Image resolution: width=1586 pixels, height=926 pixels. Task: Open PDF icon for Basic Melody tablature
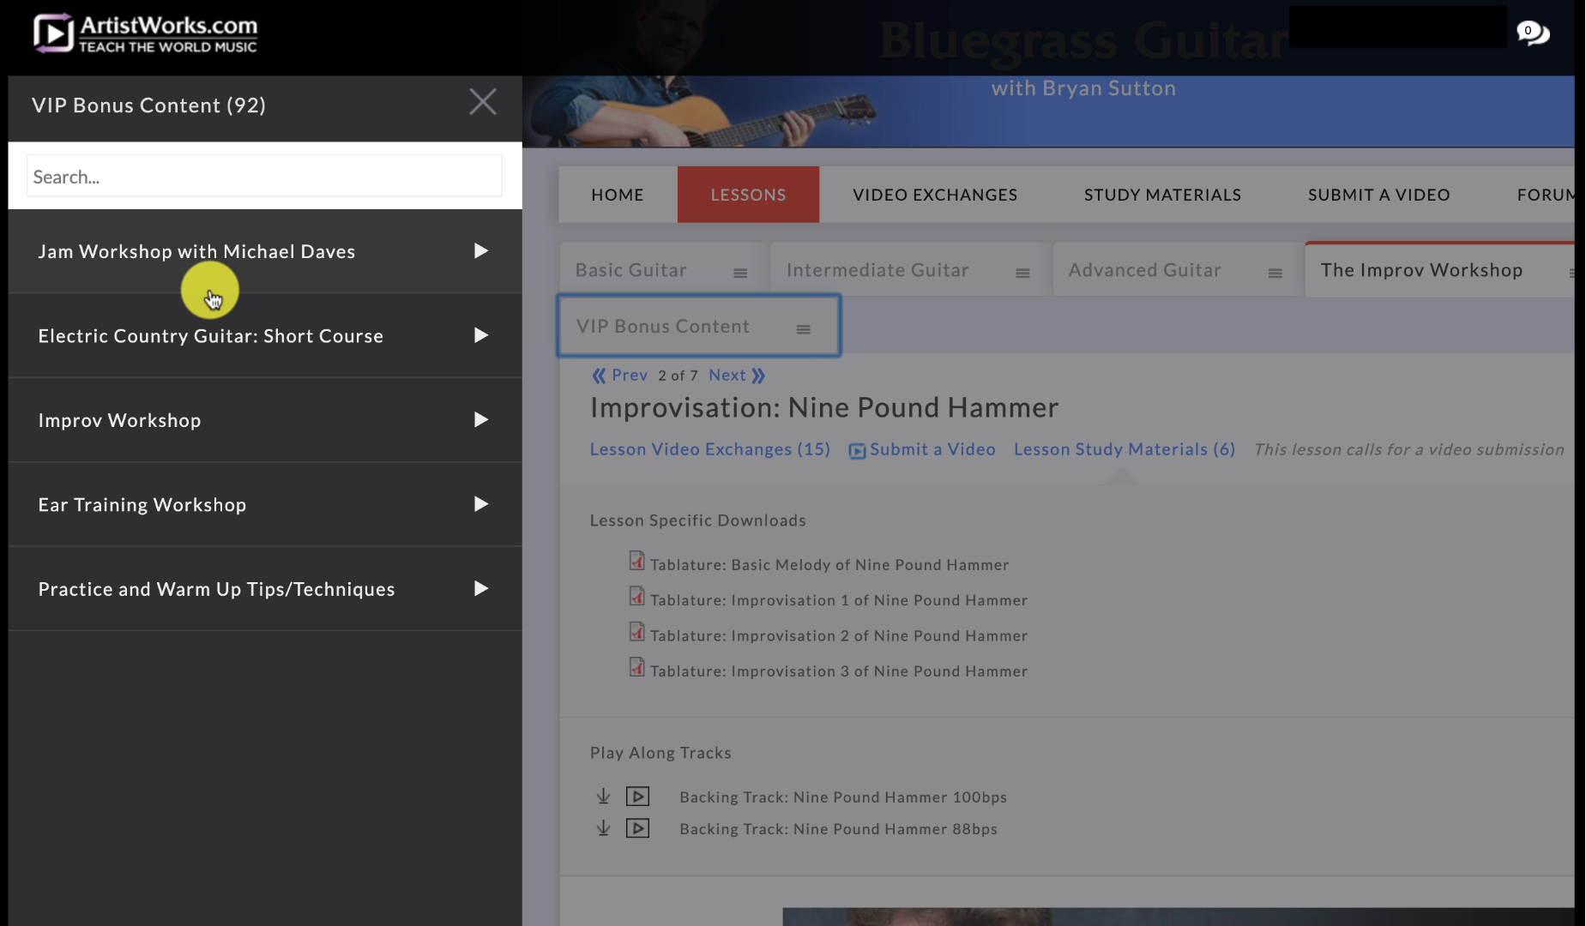[636, 561]
